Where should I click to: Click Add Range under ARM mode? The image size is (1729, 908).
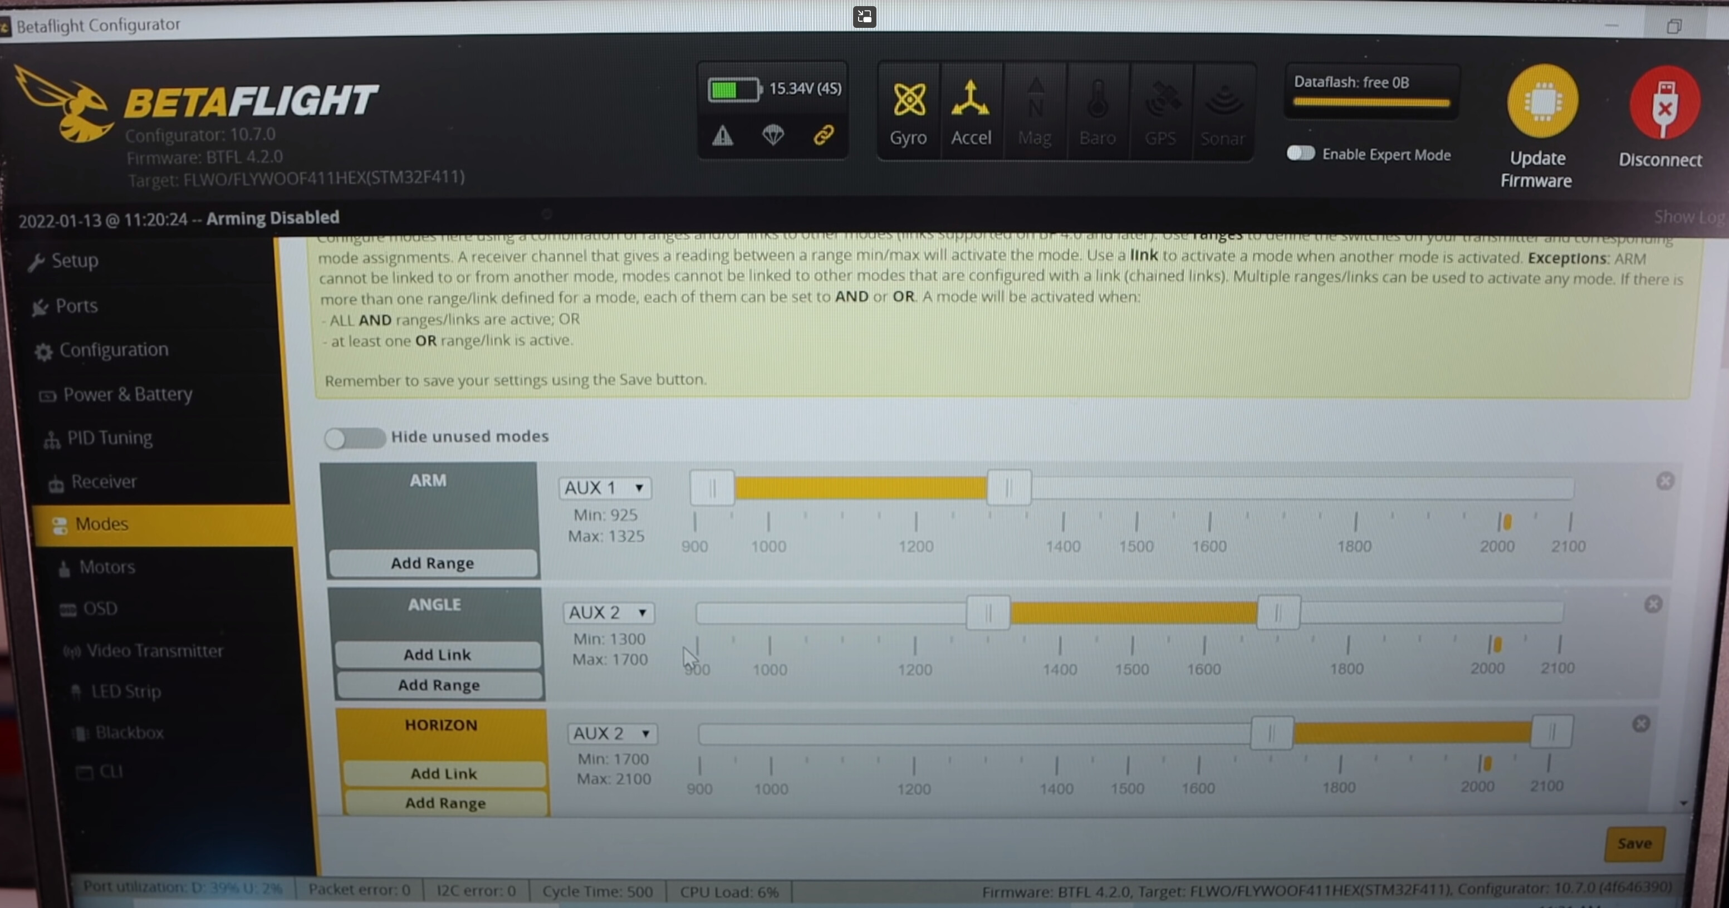pos(433,563)
